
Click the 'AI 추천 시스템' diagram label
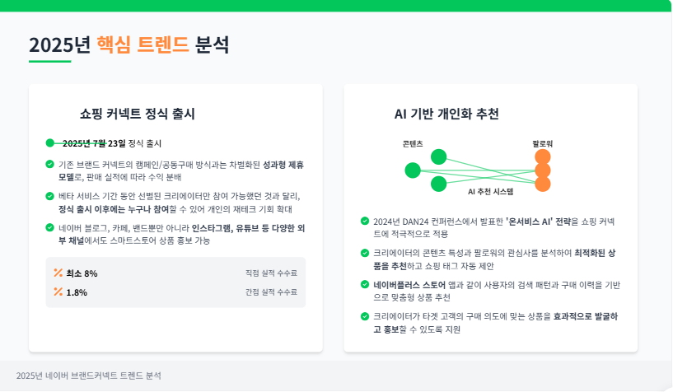click(x=491, y=191)
